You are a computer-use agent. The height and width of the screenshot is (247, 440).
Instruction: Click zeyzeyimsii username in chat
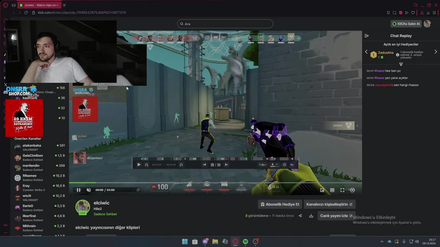(384, 85)
